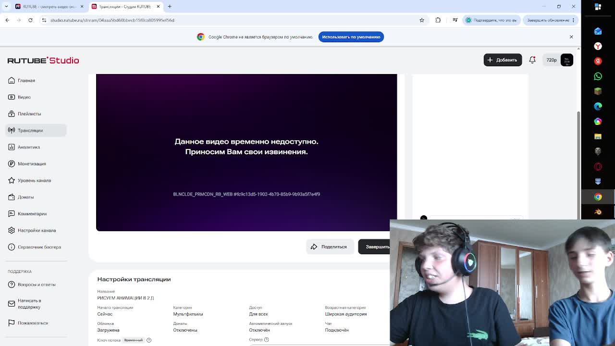Viewport: 615px width, 346px height.
Task: Open Microsoft Edge from taskbar
Action: click(598, 106)
